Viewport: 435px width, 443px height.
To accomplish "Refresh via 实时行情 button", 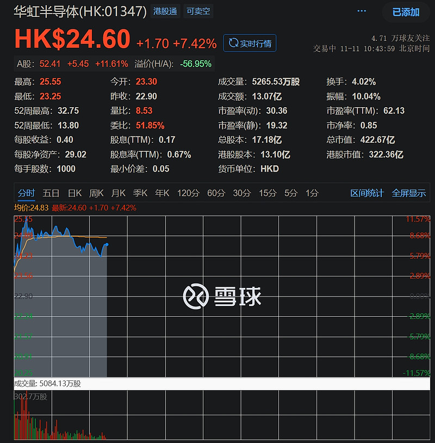I will [x=250, y=43].
